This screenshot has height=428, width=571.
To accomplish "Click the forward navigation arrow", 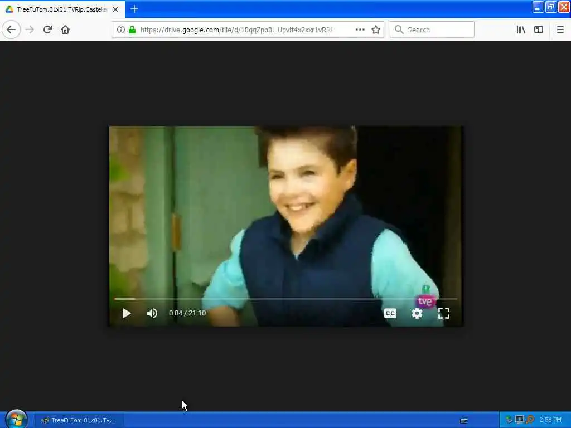I will [30, 30].
